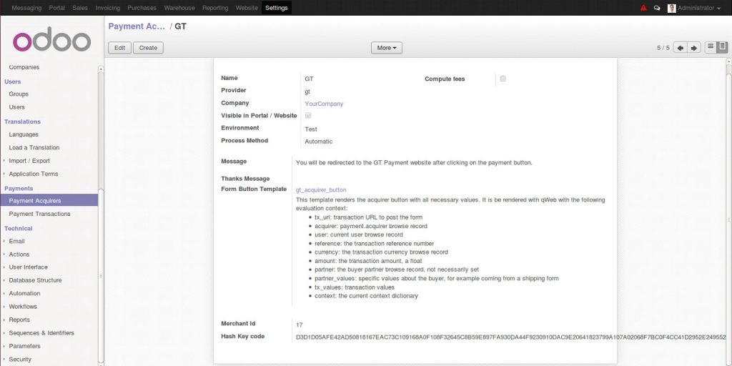Go to previous record arrow
Viewport: 732px width, 366px height.
tap(681, 48)
